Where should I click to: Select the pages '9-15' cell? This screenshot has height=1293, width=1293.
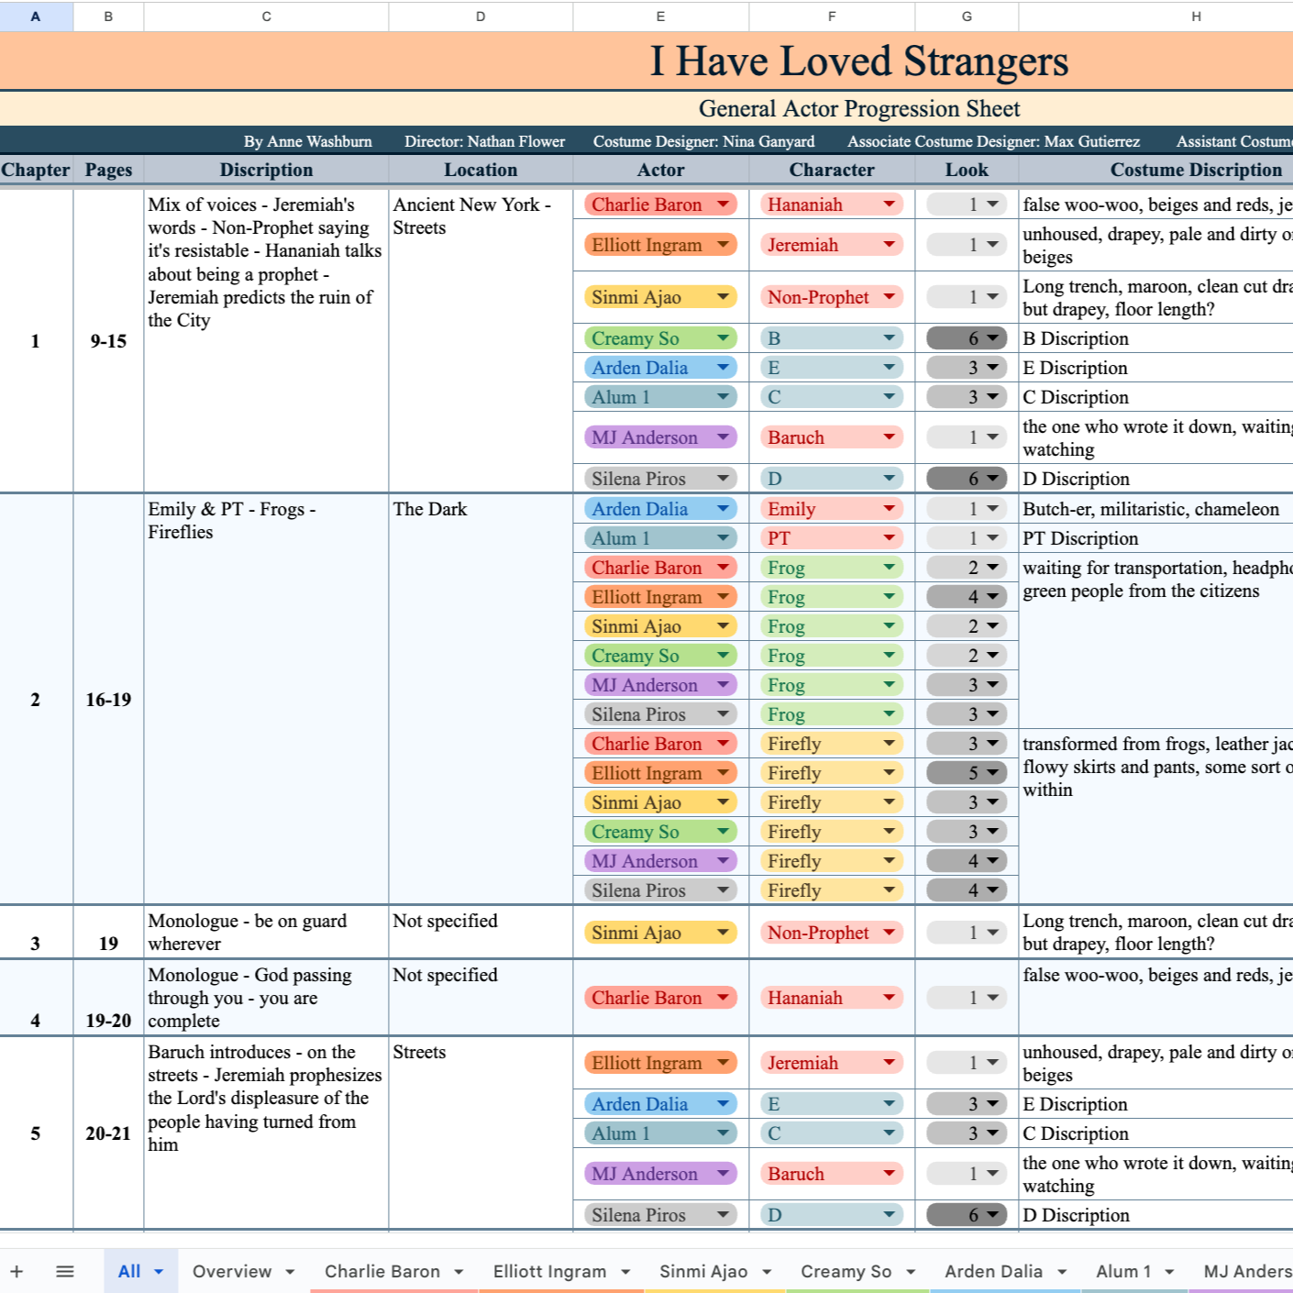(x=108, y=340)
